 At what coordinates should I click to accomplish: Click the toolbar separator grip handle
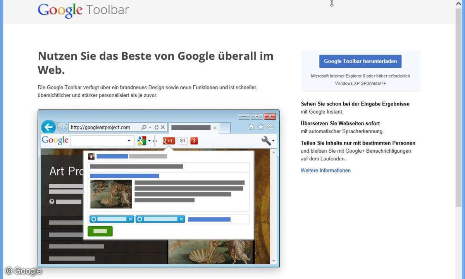pos(155,141)
